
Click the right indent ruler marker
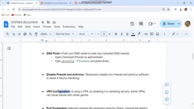[149, 41]
